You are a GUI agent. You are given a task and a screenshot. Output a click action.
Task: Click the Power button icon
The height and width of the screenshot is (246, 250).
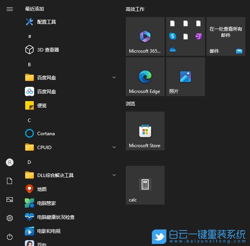point(10,237)
